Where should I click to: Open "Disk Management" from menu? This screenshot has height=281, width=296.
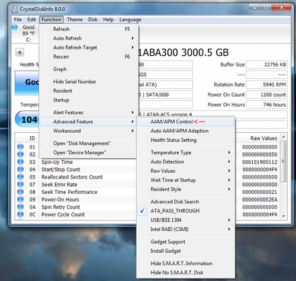click(x=88, y=143)
